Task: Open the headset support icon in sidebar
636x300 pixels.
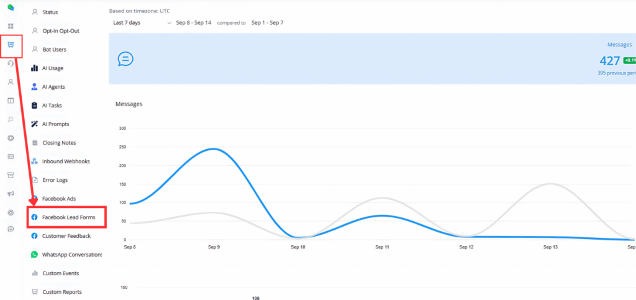Action: tap(11, 63)
